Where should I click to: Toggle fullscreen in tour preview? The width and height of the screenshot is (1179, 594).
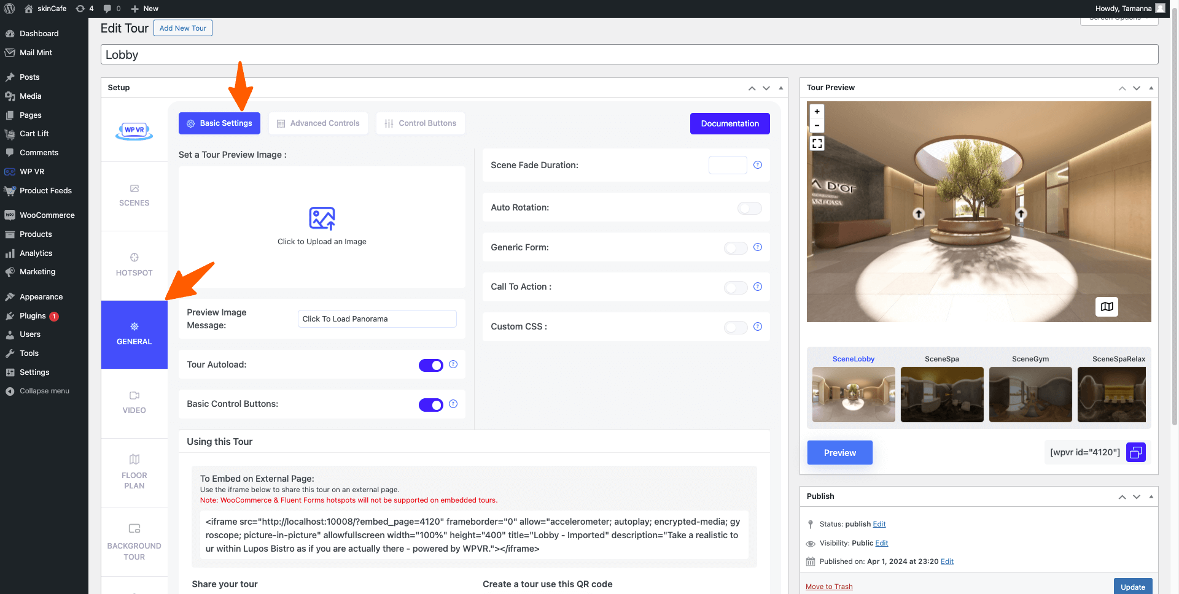[817, 144]
